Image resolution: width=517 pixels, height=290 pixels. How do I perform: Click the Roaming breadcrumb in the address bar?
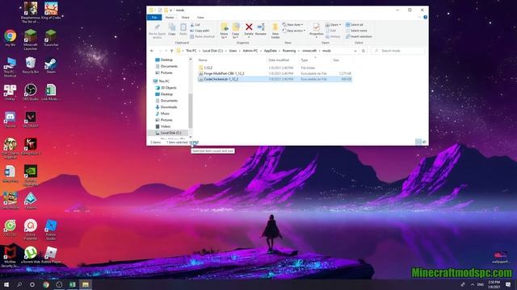tap(289, 51)
